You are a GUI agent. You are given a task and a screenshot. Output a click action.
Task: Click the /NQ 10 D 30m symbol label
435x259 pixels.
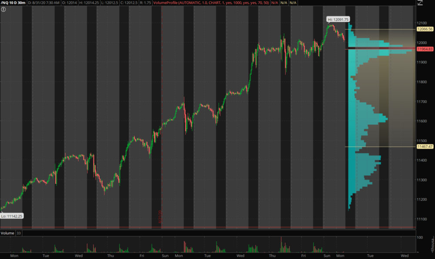[13, 3]
